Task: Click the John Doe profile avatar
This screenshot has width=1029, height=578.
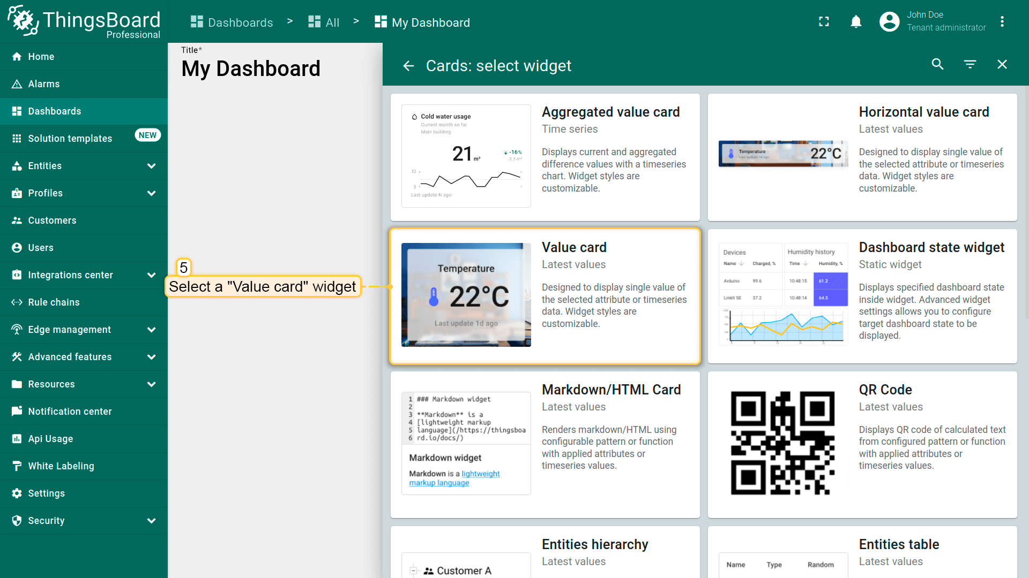Action: pyautogui.click(x=889, y=22)
